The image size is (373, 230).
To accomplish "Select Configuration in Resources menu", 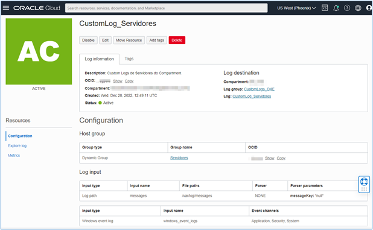I will pyautogui.click(x=20, y=136).
